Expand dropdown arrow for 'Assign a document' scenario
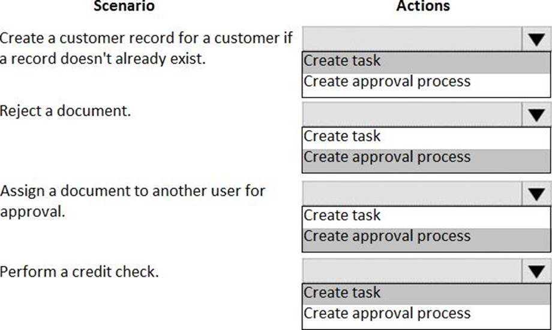The width and height of the screenshot is (552, 330). tap(536, 194)
